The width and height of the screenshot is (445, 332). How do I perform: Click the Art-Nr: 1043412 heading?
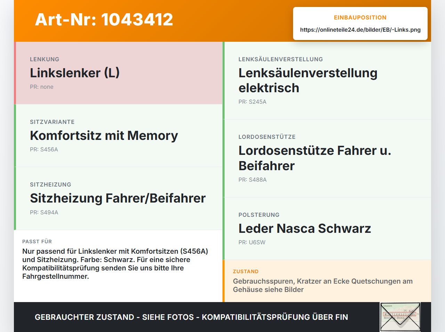click(x=104, y=19)
